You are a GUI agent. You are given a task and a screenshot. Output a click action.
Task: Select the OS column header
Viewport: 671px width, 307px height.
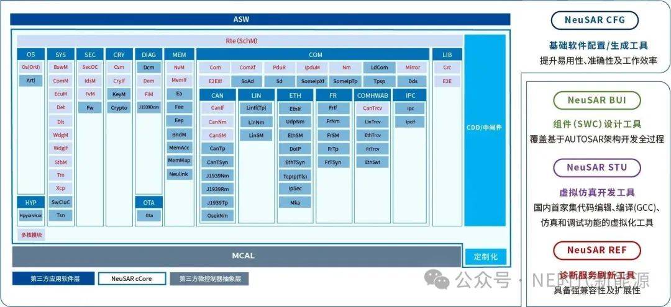(x=31, y=55)
